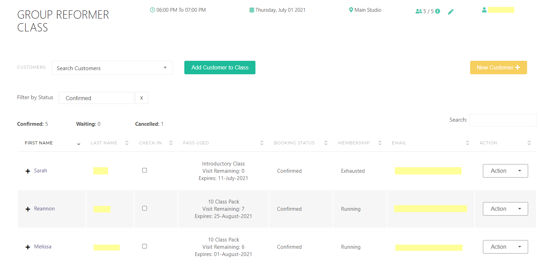
Task: Tick the check-in box for Reannon
Action: [x=145, y=208]
